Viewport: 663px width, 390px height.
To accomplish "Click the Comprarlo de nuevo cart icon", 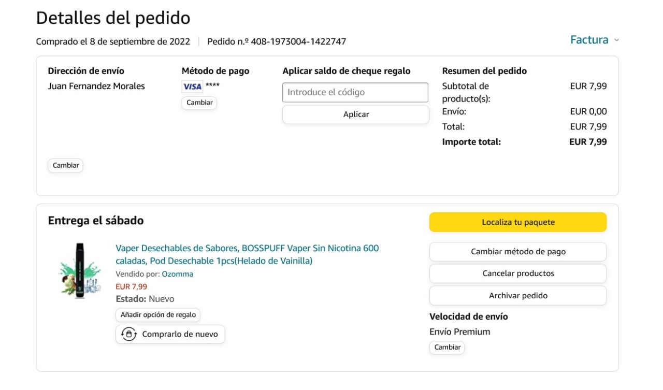I will pos(128,334).
